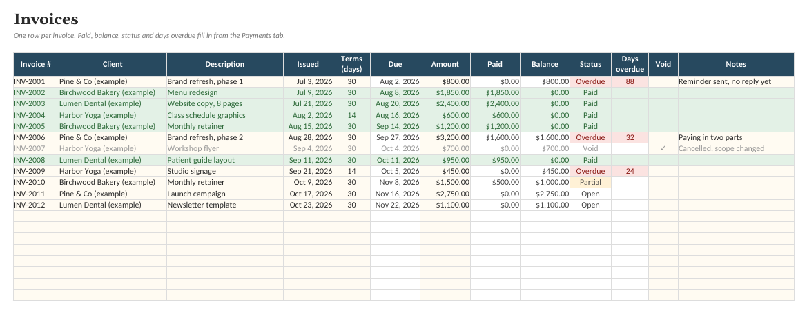Click the Void status for INV-2007

point(590,148)
